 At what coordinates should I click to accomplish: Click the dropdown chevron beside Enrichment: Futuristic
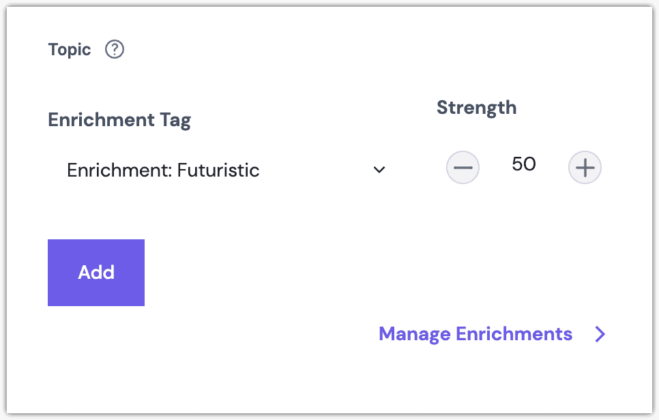pyautogui.click(x=379, y=170)
